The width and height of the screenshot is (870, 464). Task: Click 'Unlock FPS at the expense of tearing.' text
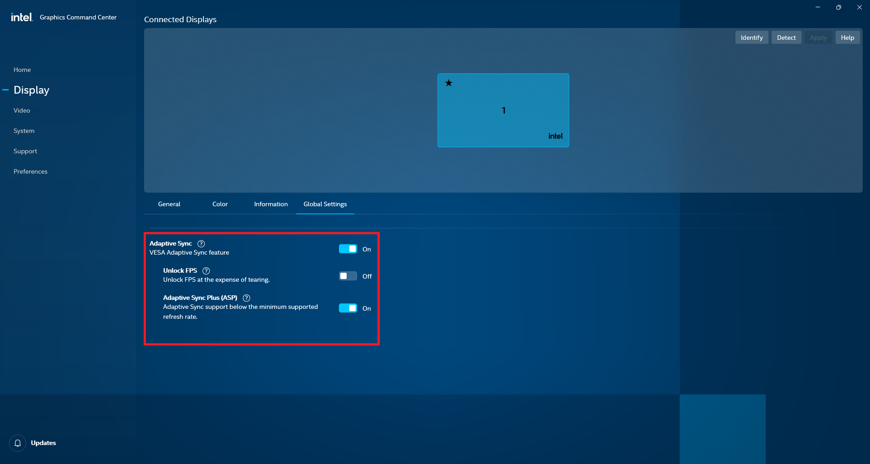[216, 280]
